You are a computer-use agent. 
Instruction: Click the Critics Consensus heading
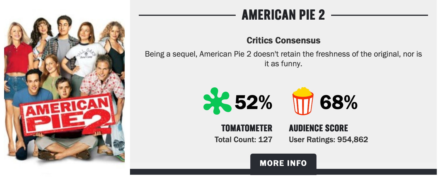[x=283, y=40]
